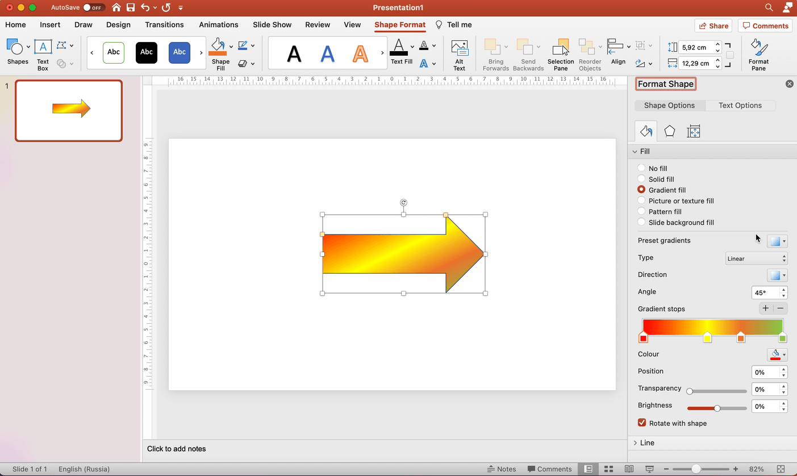Click the Transparency slider

[717, 391]
